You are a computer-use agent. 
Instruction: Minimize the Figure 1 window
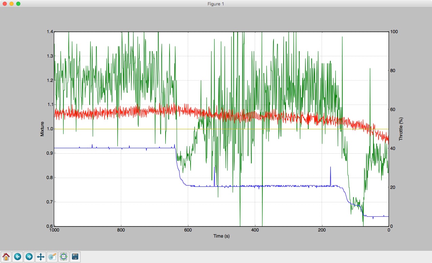11,4
